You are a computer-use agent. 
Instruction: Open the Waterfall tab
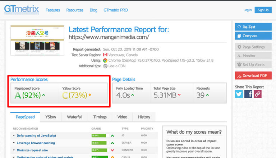[x=75, y=117]
